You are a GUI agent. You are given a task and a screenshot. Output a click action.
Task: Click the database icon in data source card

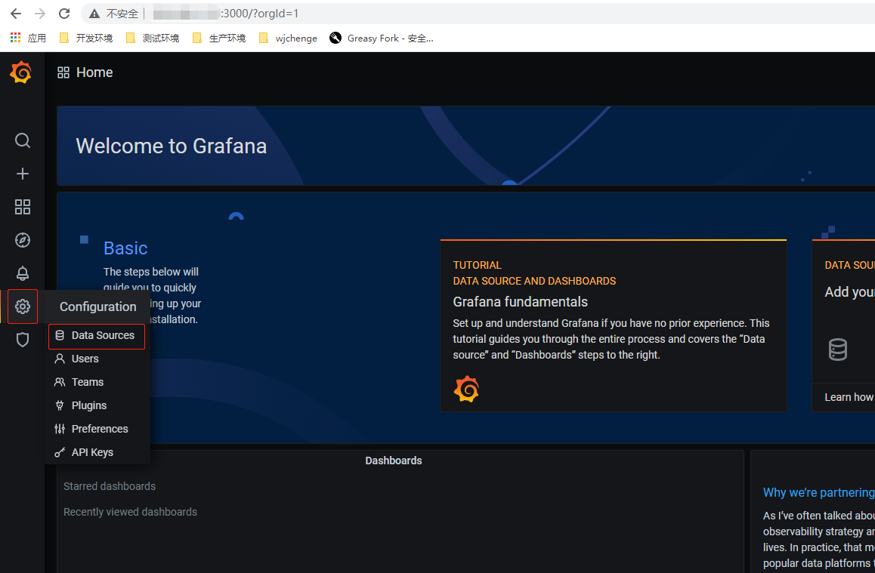[838, 350]
